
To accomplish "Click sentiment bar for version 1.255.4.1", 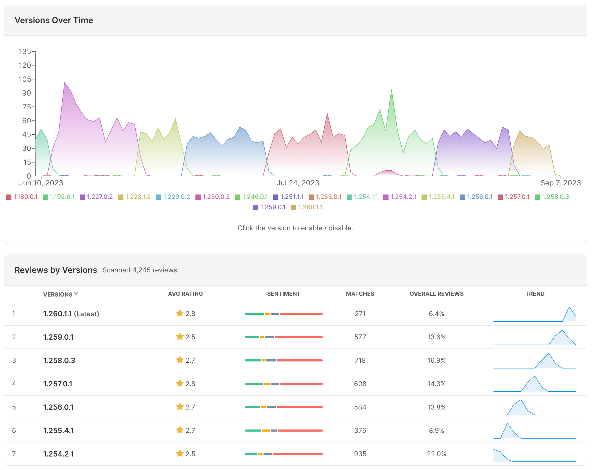I will (284, 430).
